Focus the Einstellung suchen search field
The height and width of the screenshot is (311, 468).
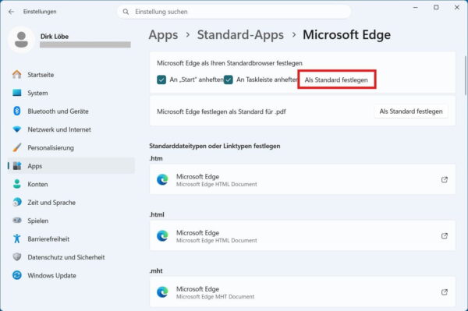[x=234, y=12]
